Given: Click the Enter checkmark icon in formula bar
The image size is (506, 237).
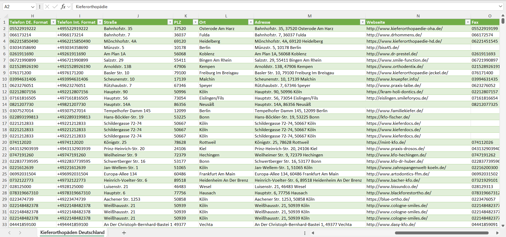Looking at the screenshot, I should pyautogui.click(x=55, y=7).
